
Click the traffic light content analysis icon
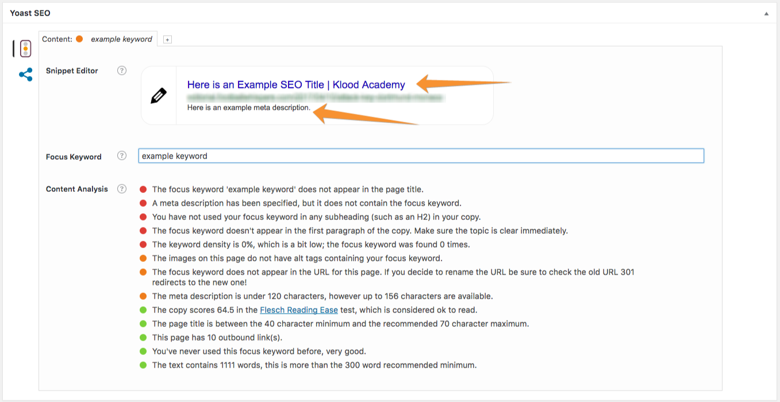[25, 49]
